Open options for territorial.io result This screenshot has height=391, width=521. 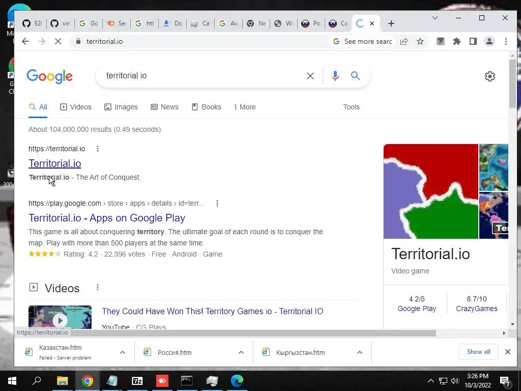click(98, 149)
